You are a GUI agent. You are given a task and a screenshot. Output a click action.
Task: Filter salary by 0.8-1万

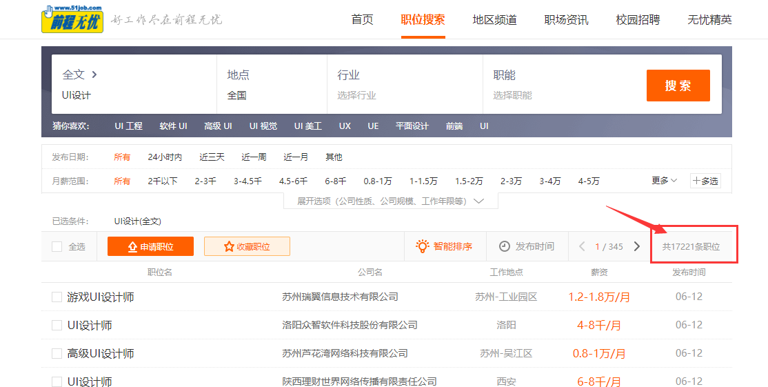[x=378, y=181]
